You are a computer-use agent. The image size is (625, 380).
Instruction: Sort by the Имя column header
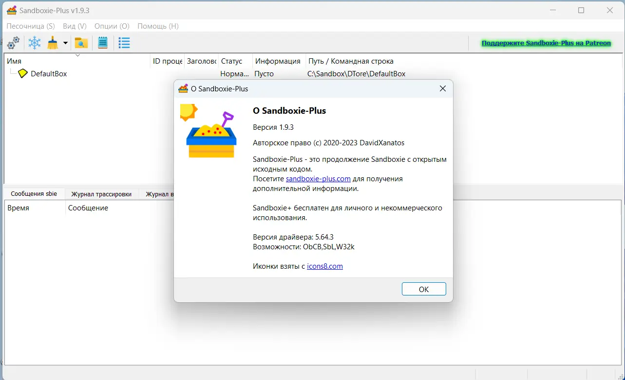[x=77, y=61]
